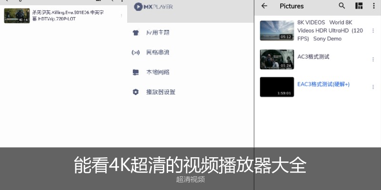Select the AC3格式测试 title text
Image resolution: width=381 pixels, height=190 pixels.
313,57
